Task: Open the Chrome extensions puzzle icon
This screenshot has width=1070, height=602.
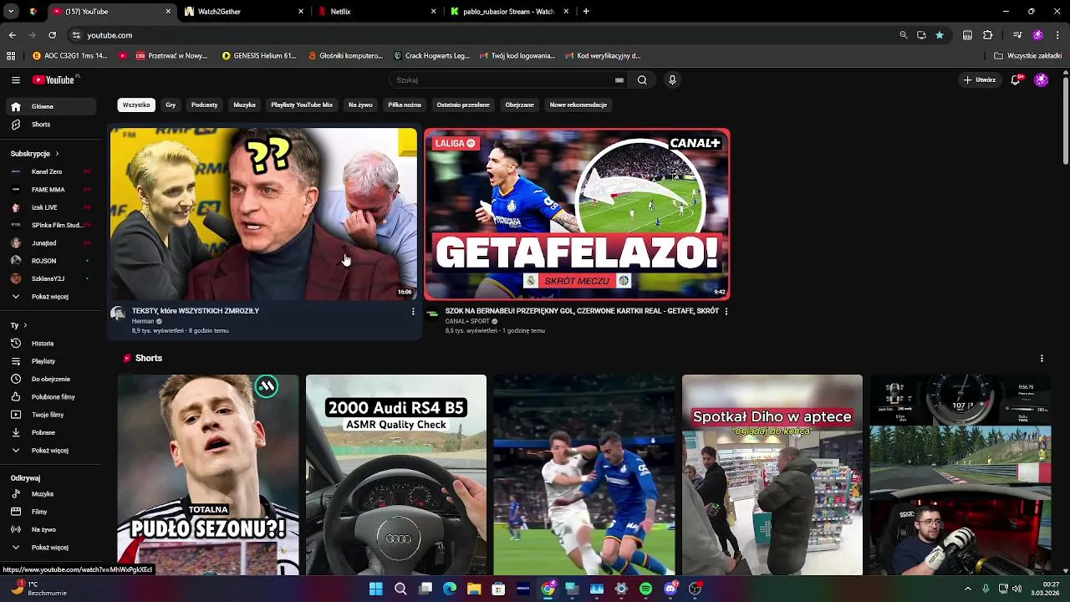Action: coord(987,35)
